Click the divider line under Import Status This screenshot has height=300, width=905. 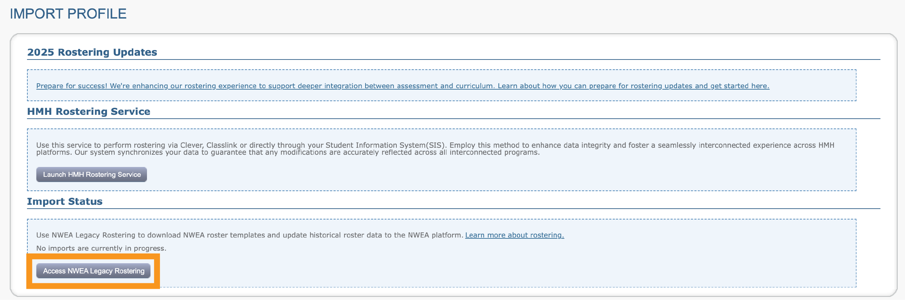[x=453, y=209]
